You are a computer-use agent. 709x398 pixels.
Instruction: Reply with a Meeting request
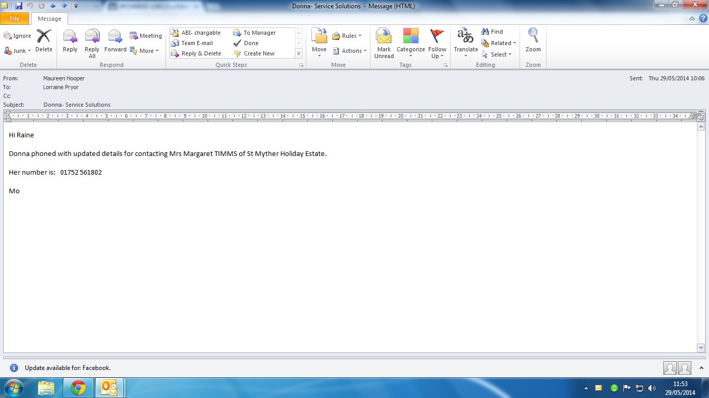146,36
